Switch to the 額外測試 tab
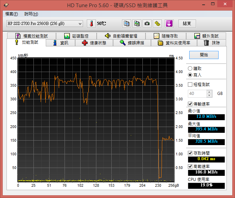Viewport: 235px width, 198px height. point(206,36)
